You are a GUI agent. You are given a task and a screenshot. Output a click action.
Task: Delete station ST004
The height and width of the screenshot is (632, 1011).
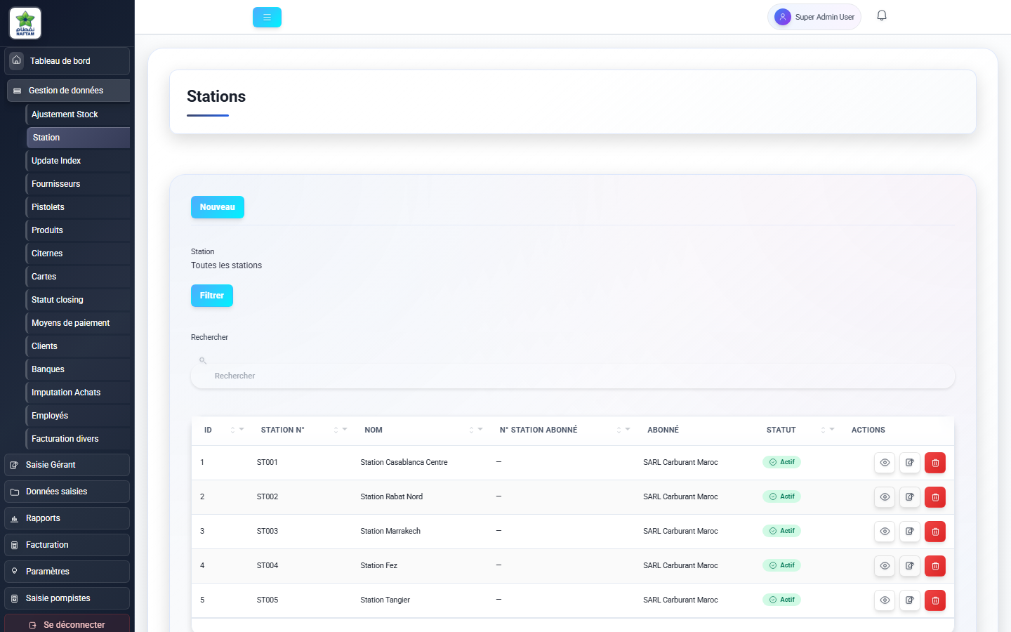point(935,566)
